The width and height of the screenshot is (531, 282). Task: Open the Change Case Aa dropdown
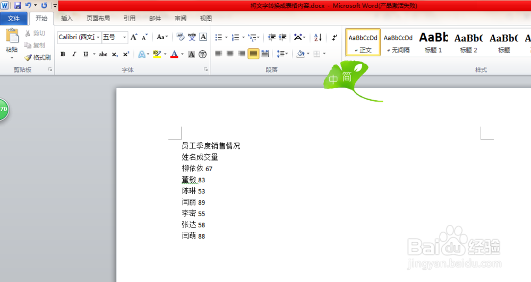[x=162, y=37]
